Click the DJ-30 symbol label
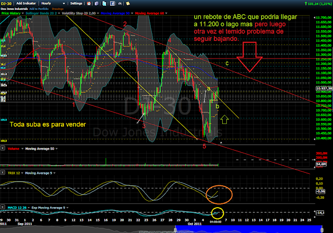 6,4
